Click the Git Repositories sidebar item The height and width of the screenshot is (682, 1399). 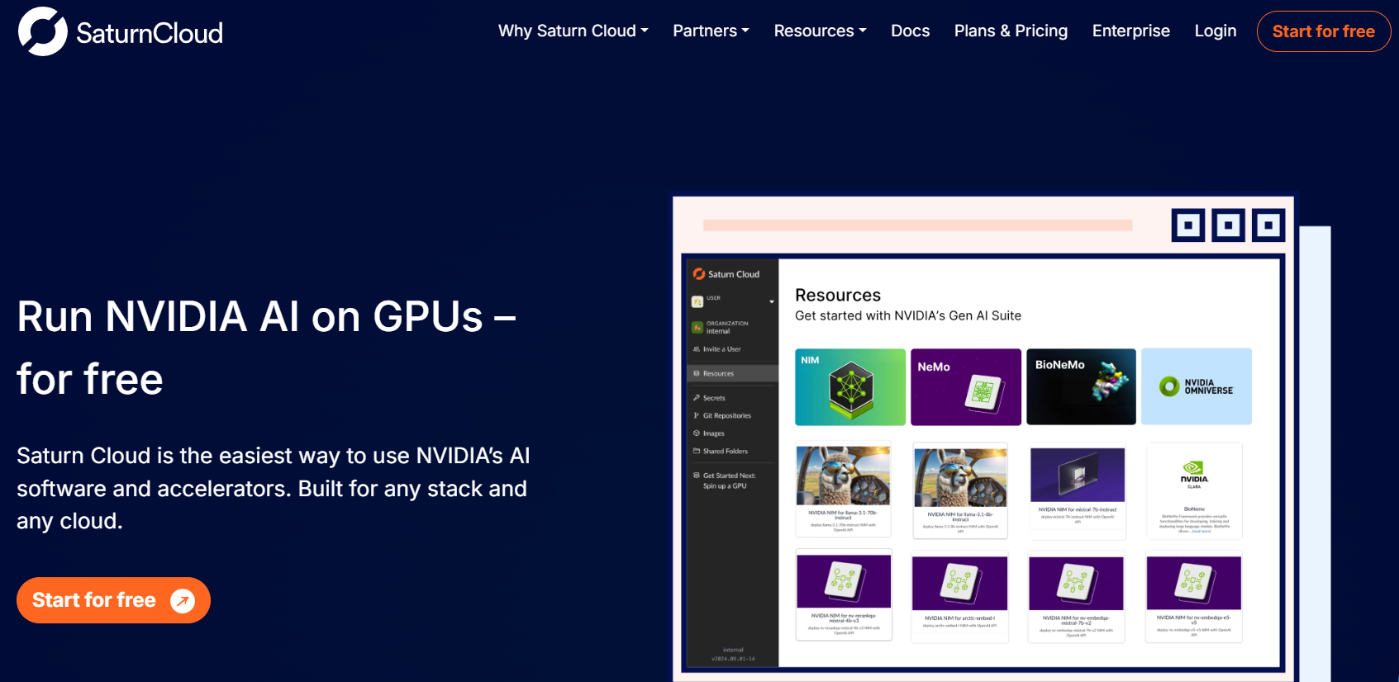[x=726, y=415]
